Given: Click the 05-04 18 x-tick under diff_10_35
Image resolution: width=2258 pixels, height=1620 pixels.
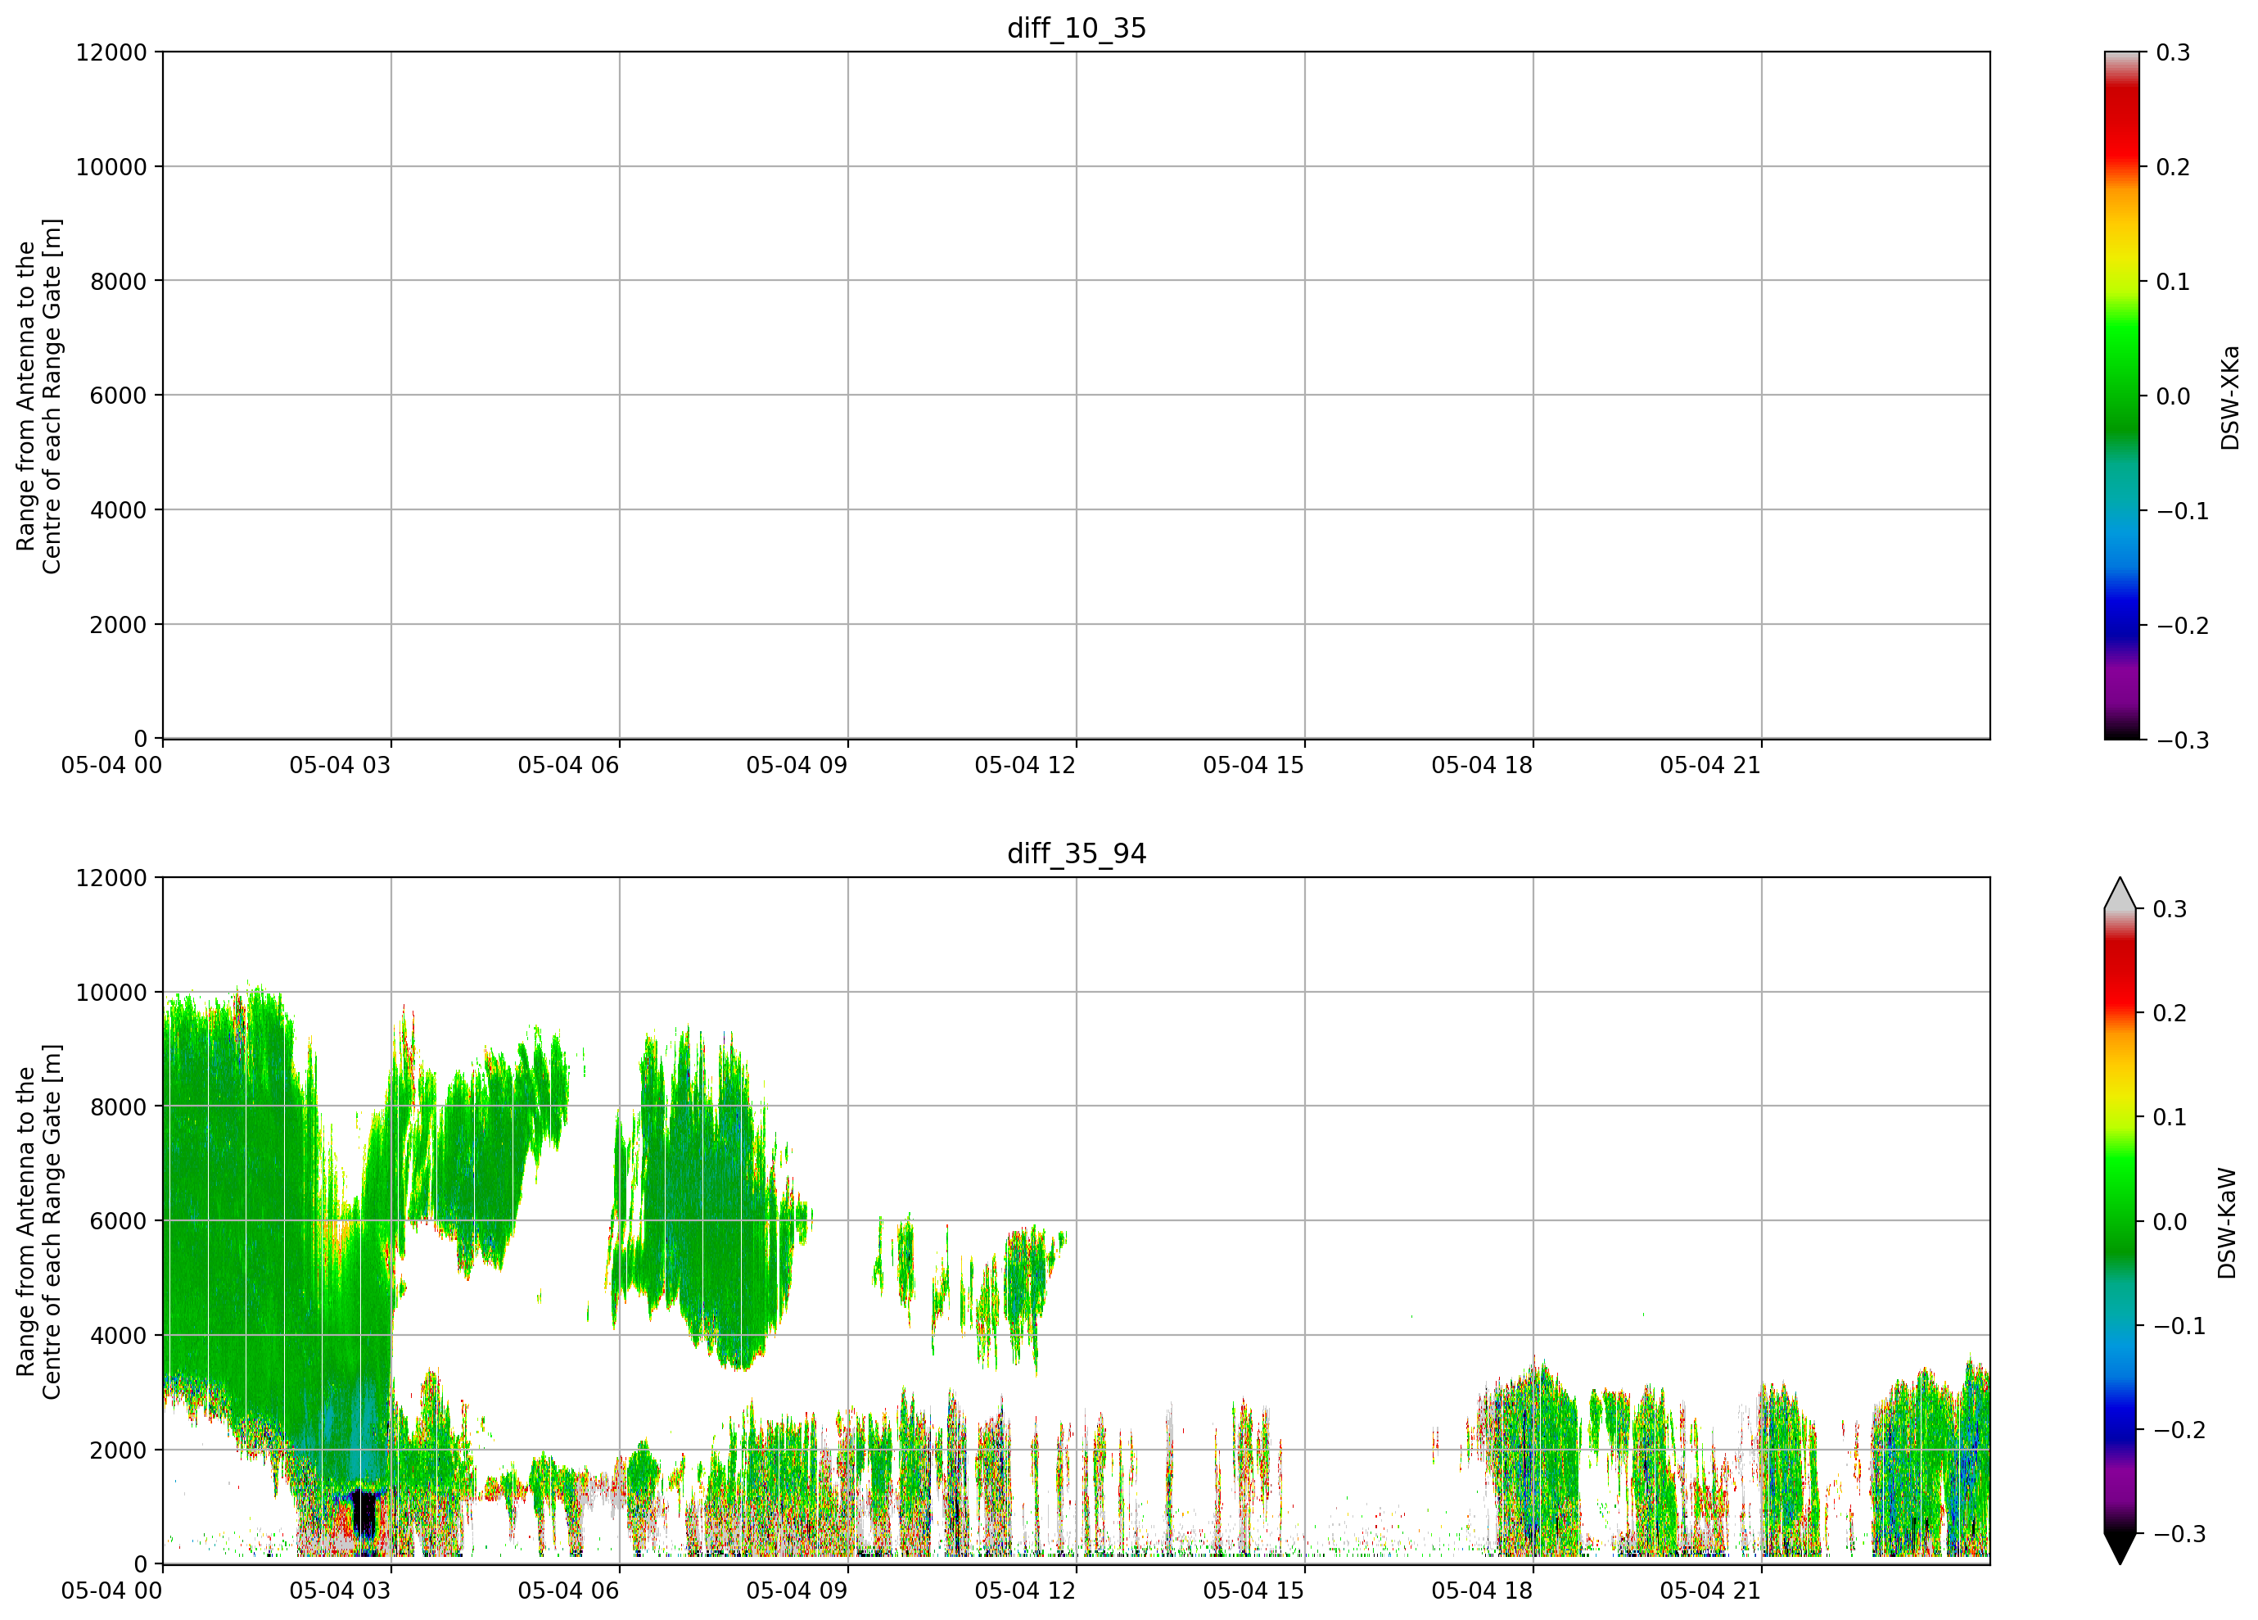Looking at the screenshot, I should click(1483, 766).
